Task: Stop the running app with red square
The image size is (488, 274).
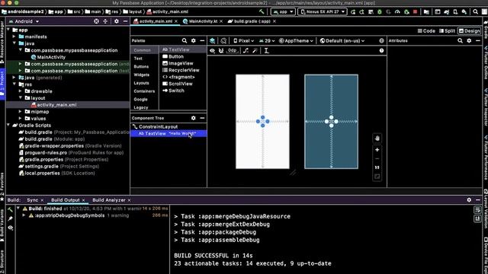Action: coord(415,12)
